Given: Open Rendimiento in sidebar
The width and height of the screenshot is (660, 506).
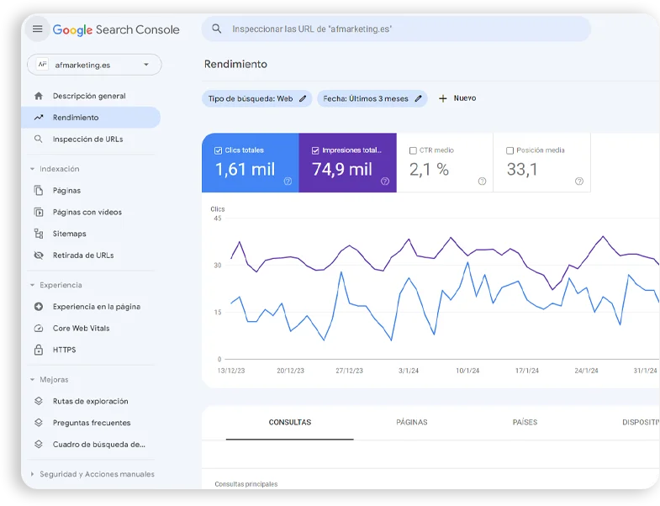Looking at the screenshot, I should tap(91, 118).
